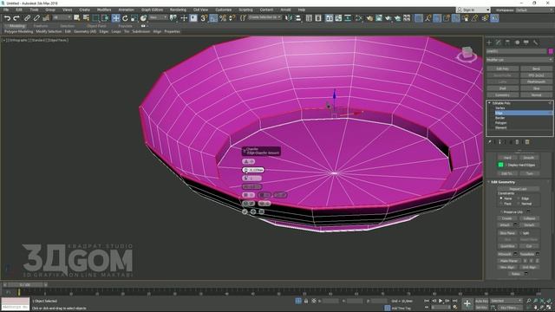This screenshot has height=312, width=555.
Task: Open the Graph Editors menu
Action: tap(152, 10)
